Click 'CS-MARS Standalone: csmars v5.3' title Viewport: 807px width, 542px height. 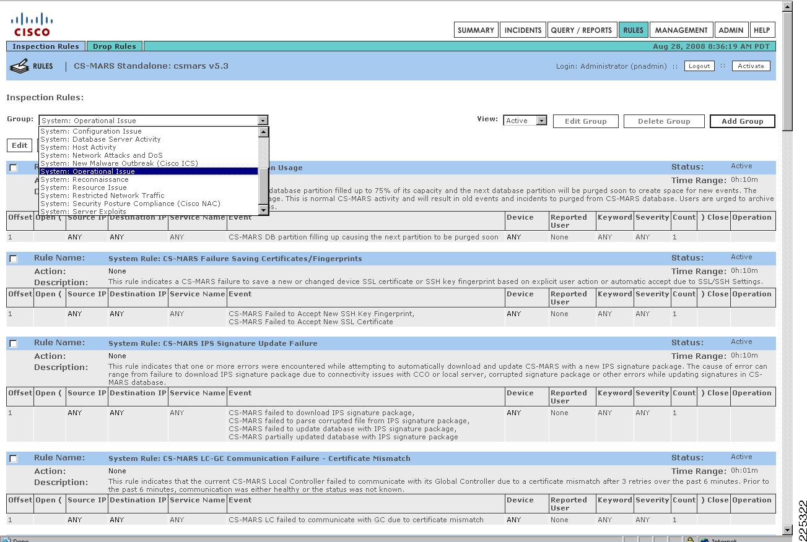151,66
